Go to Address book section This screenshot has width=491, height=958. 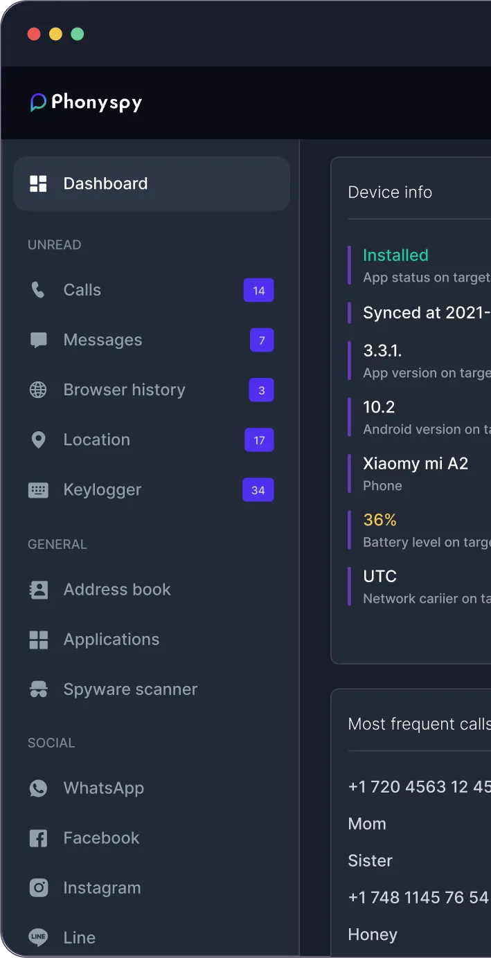[116, 589]
